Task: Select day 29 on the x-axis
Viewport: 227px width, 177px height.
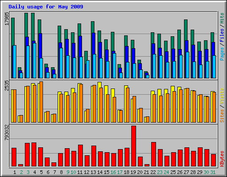Action: click(200, 172)
